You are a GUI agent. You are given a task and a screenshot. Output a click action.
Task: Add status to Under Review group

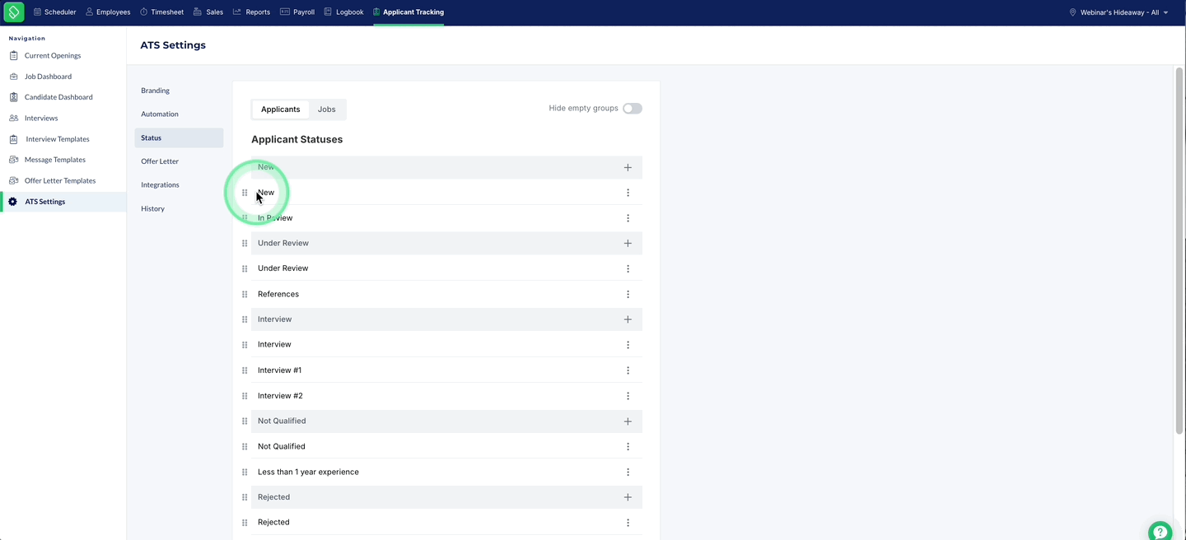tap(628, 244)
